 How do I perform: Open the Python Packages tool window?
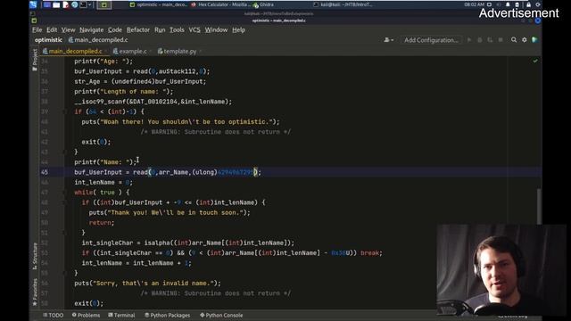(168, 315)
